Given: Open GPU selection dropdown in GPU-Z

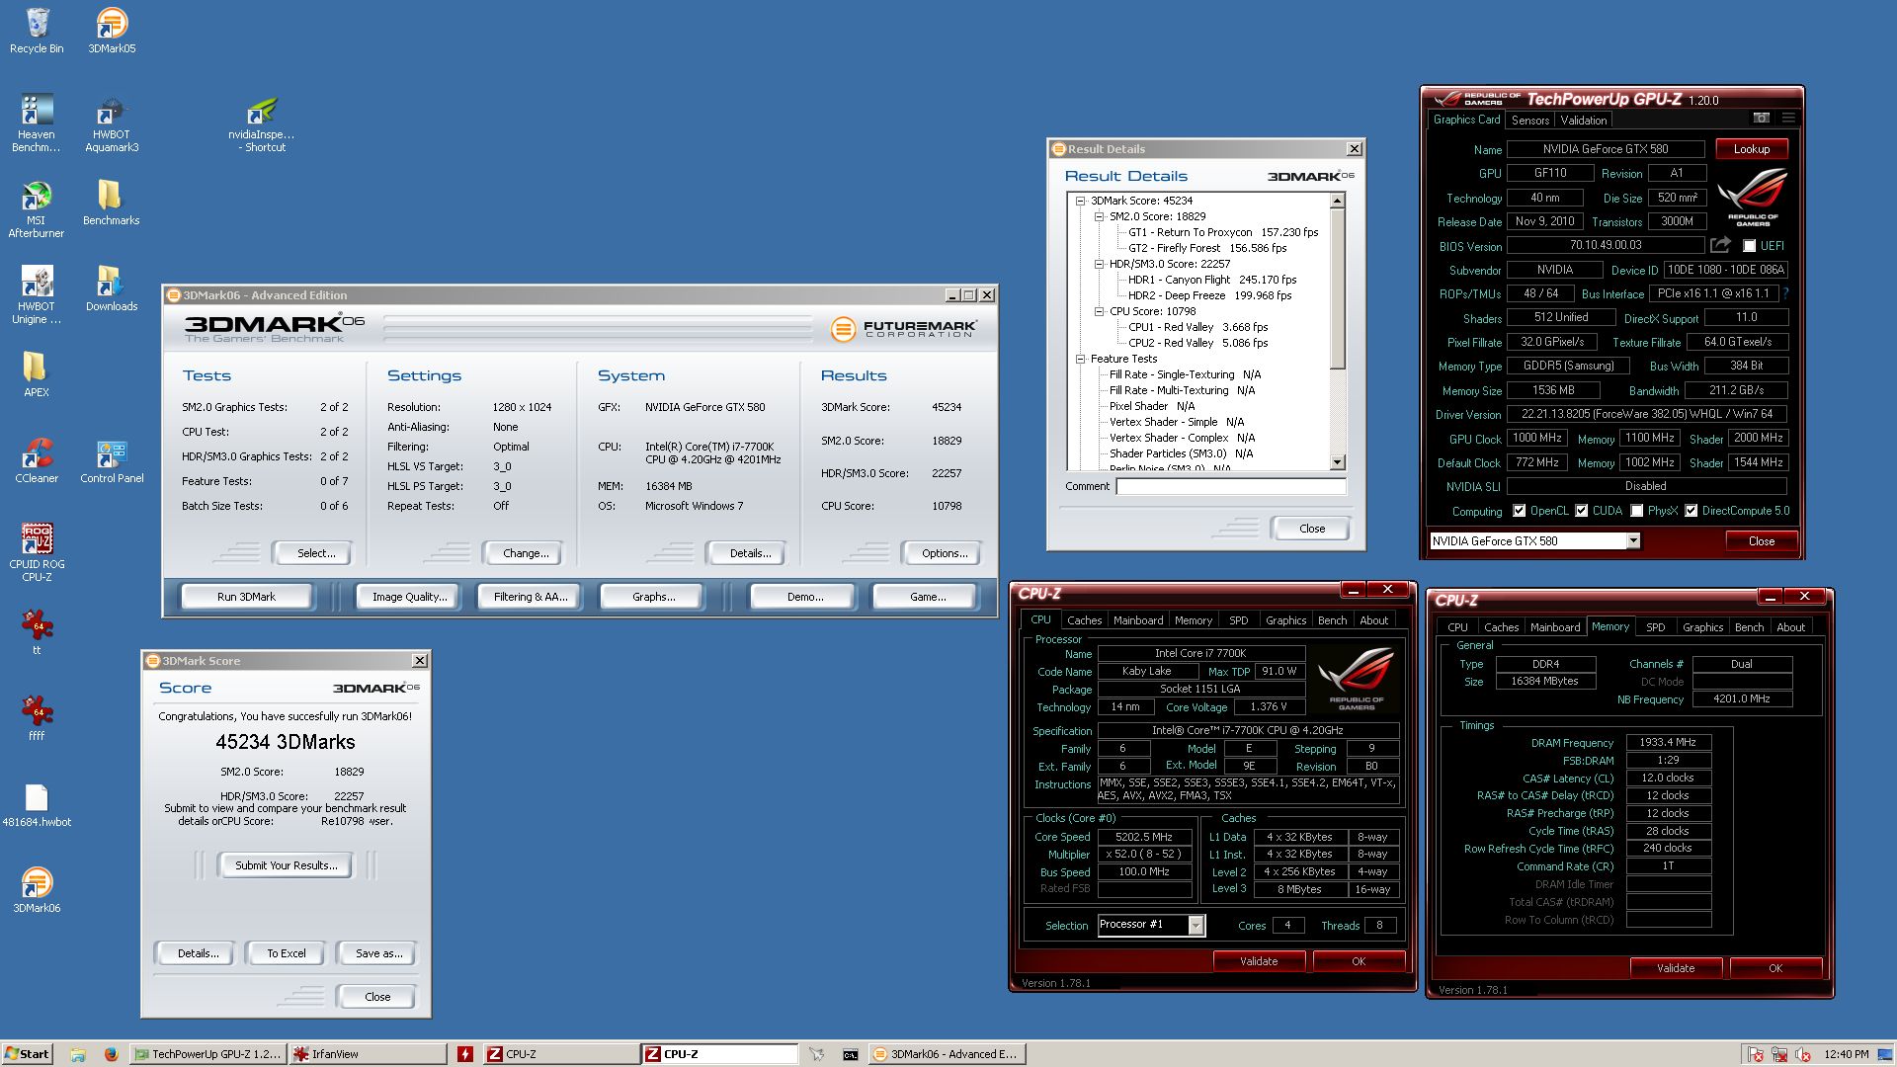Looking at the screenshot, I should point(1633,540).
